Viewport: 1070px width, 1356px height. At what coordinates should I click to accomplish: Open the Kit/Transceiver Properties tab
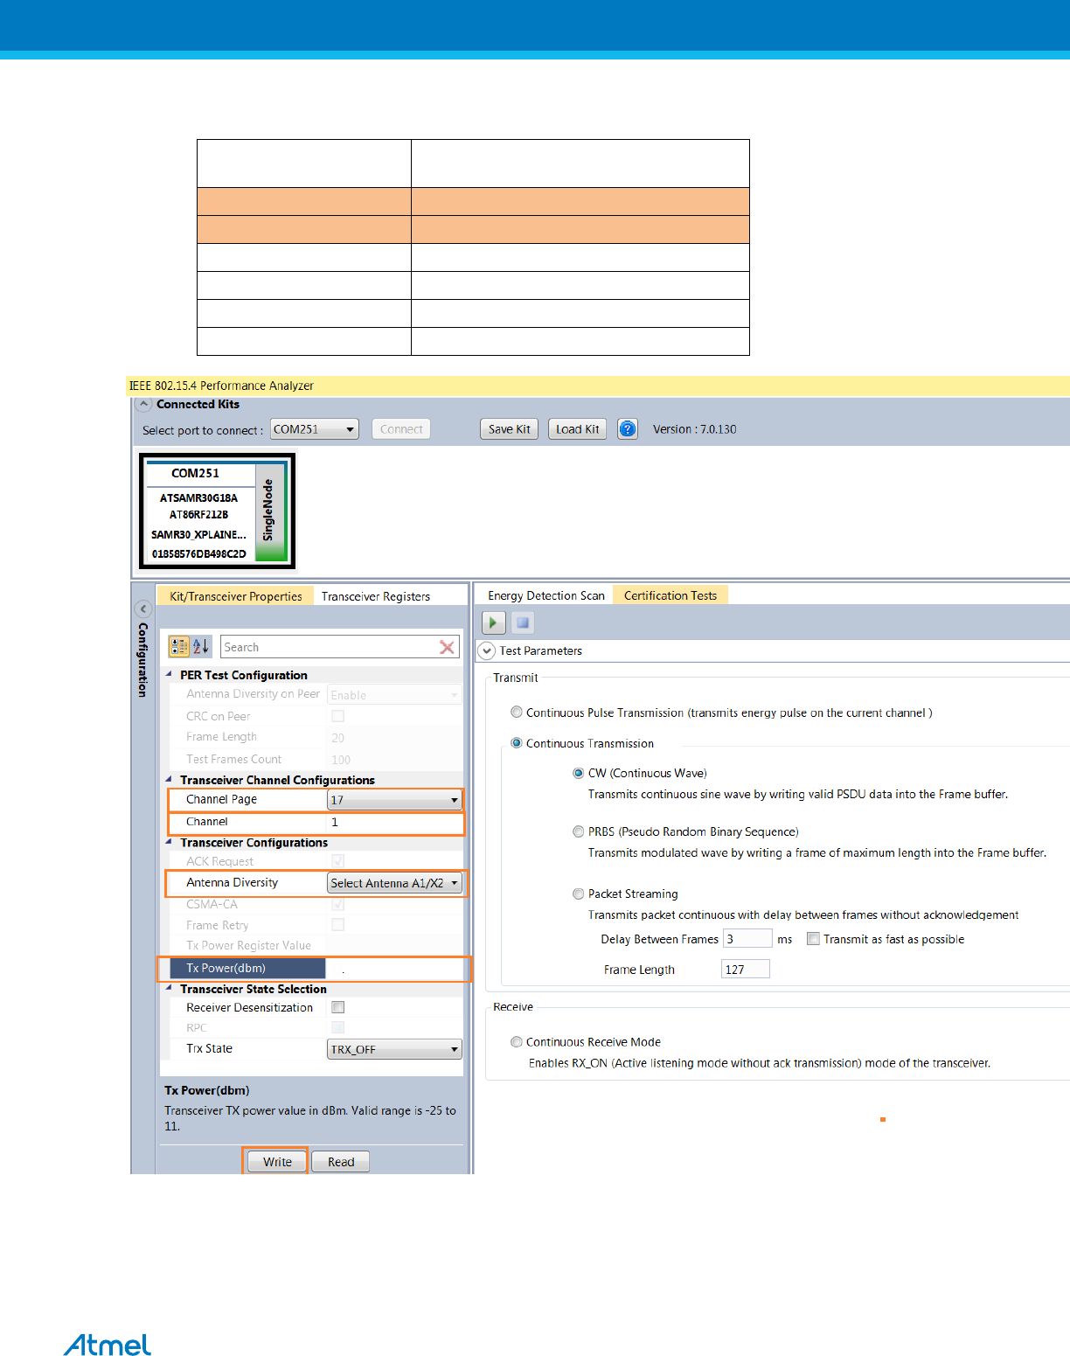tap(235, 596)
